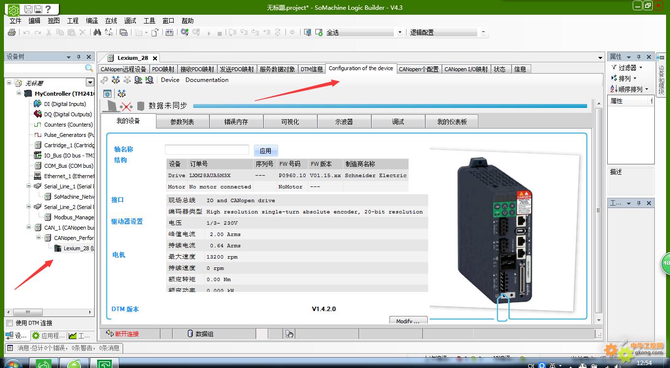Click the speaker icon beside 断开连接

point(110,334)
